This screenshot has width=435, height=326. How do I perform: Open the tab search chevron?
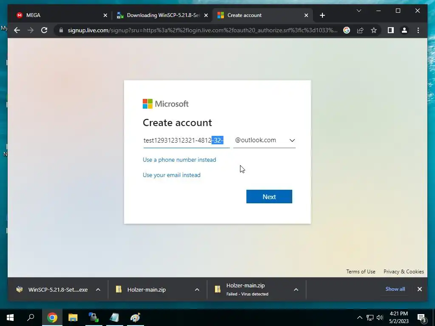click(x=359, y=11)
